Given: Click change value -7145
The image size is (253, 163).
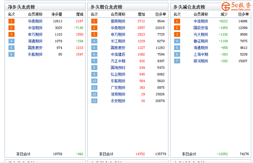Looking at the screenshot, I should [x=79, y=28].
